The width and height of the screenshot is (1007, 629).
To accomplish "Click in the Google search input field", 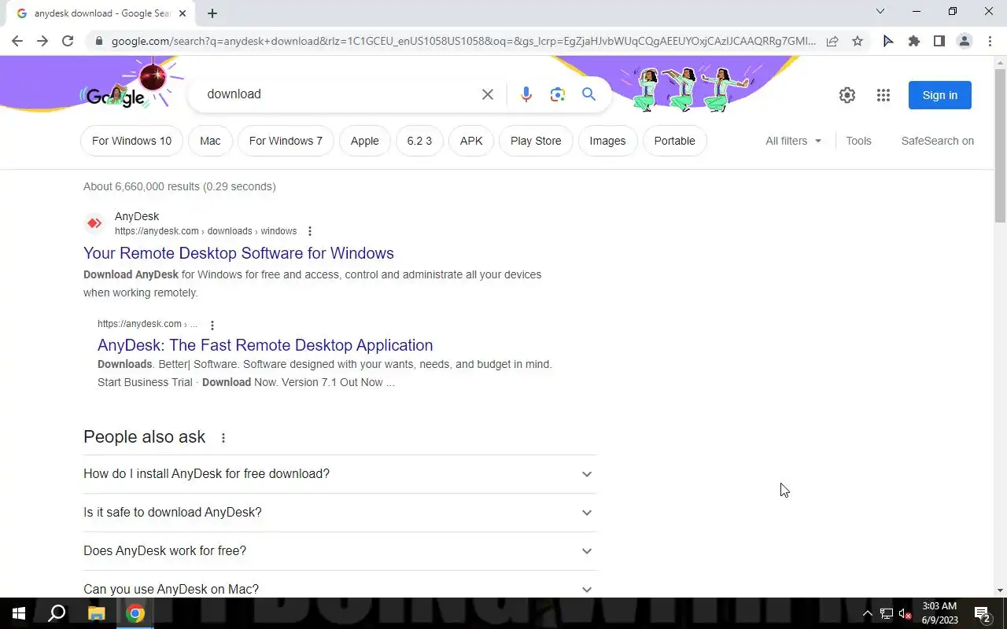I will pos(338,94).
